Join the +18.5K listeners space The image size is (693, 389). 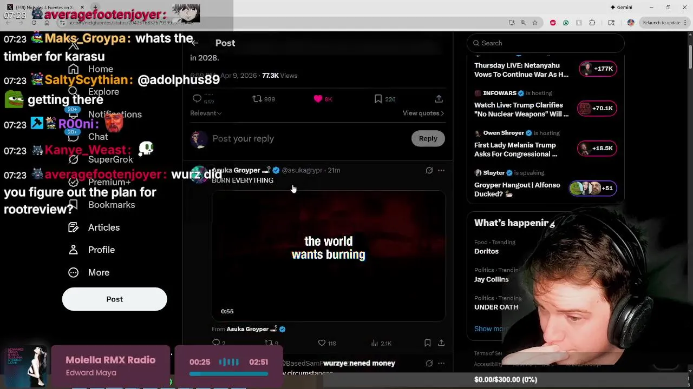pos(597,148)
